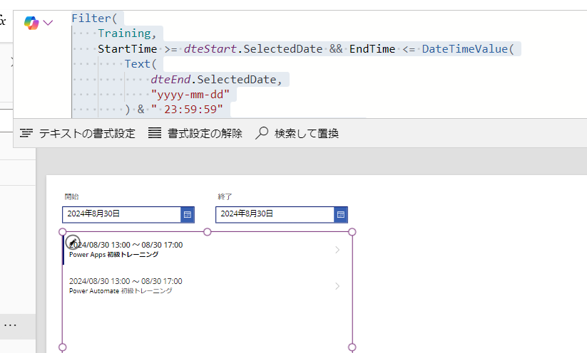Click the 終了 end date input field
Screen dimensions: 587x353
pos(275,214)
